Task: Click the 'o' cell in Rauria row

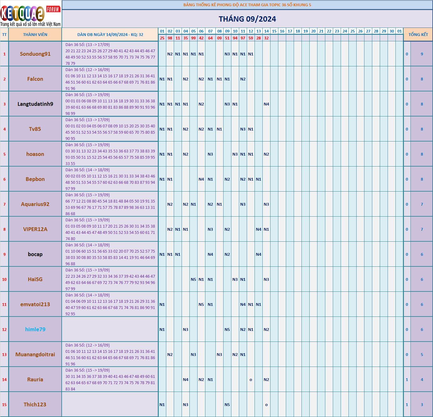Action: coord(250,379)
